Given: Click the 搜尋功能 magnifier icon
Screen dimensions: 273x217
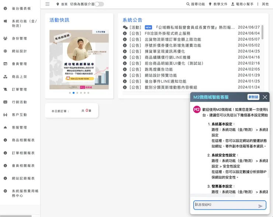Looking at the screenshot, I should coord(188,4).
